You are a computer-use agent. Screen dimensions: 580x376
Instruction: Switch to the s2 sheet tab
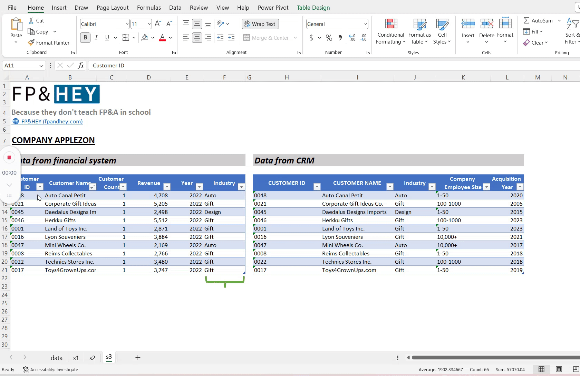click(92, 358)
